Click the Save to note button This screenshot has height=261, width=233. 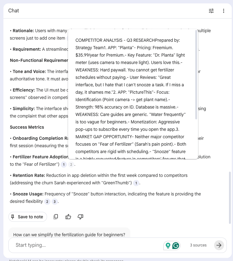[x=28, y=217]
